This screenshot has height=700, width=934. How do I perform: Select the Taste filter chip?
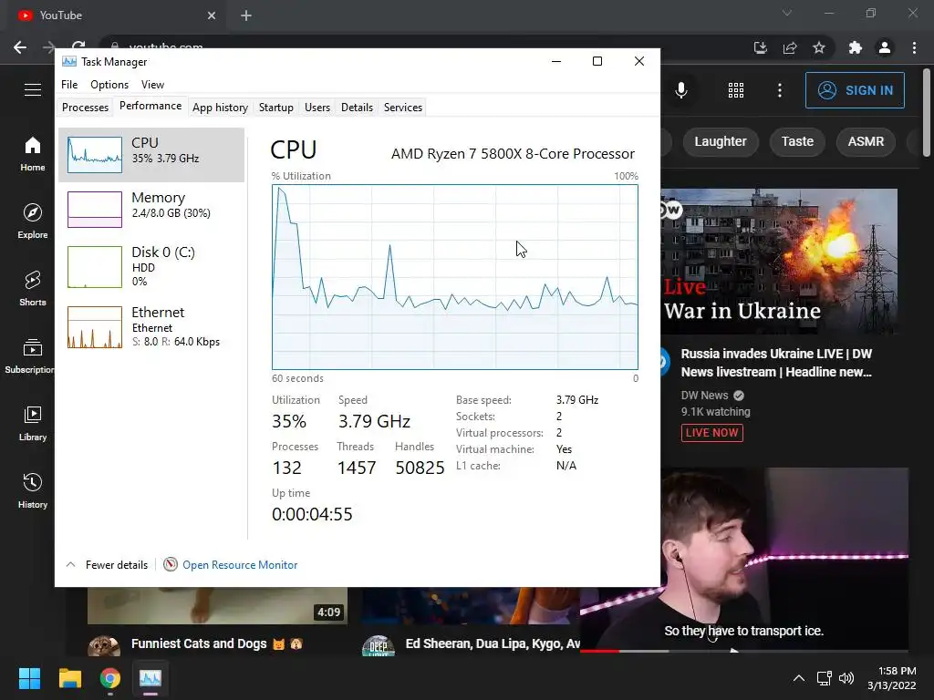point(797,141)
